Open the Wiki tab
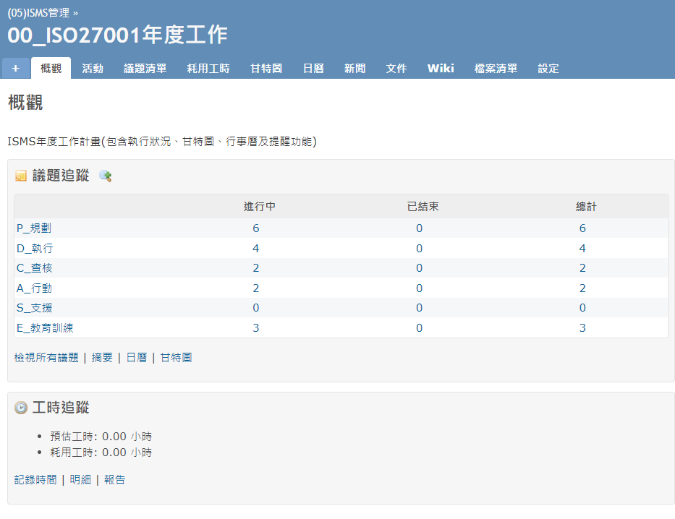The image size is (675, 519). [x=441, y=69]
